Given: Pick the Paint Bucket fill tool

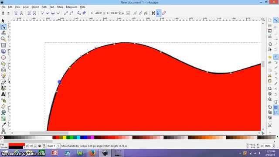Looking at the screenshot, I should tap(3, 113).
